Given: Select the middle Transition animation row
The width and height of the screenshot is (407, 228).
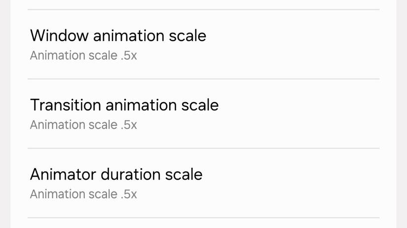Looking at the screenshot, I should click(x=203, y=114).
